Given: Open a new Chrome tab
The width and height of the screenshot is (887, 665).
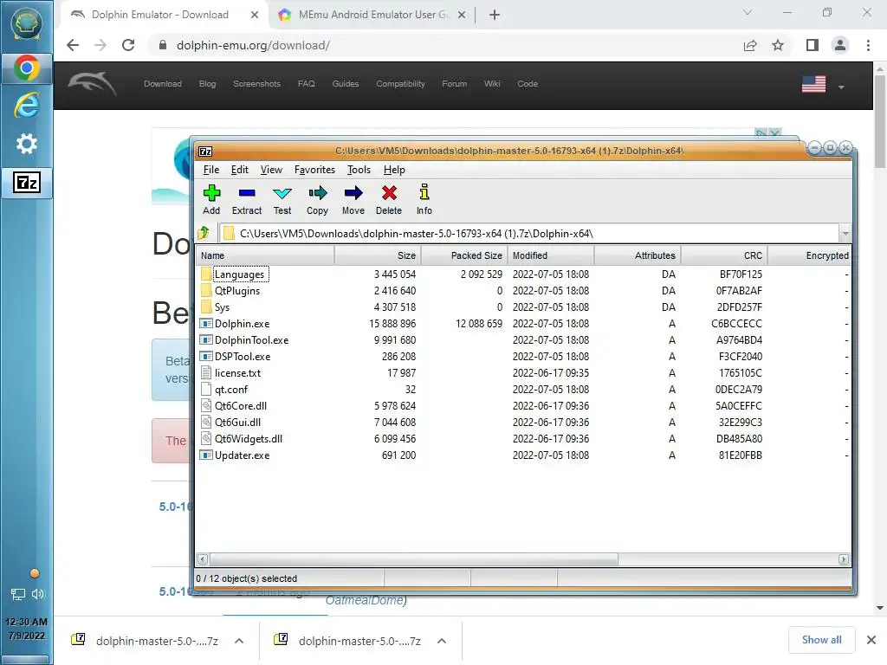Looking at the screenshot, I should tap(495, 15).
